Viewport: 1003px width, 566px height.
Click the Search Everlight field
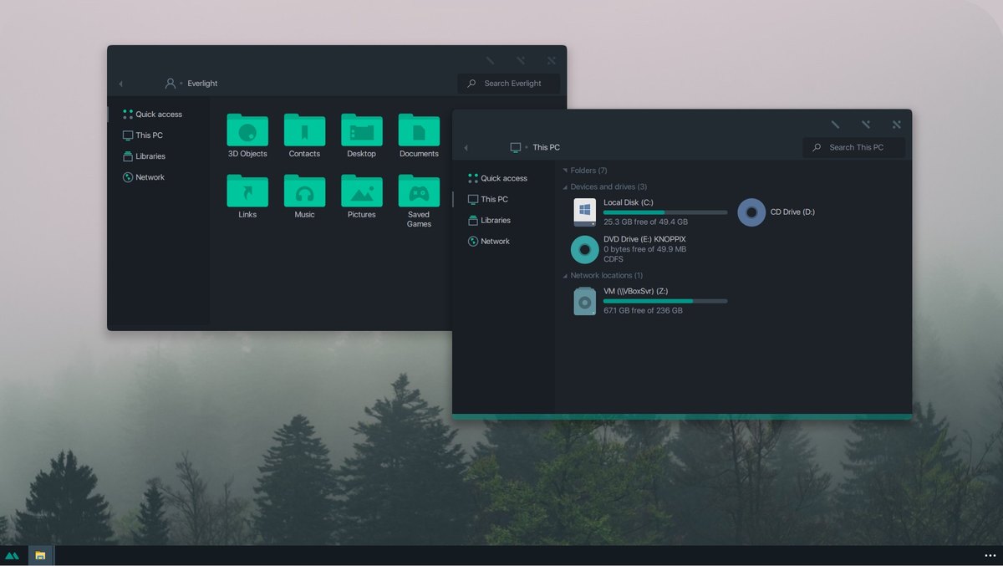pyautogui.click(x=508, y=84)
